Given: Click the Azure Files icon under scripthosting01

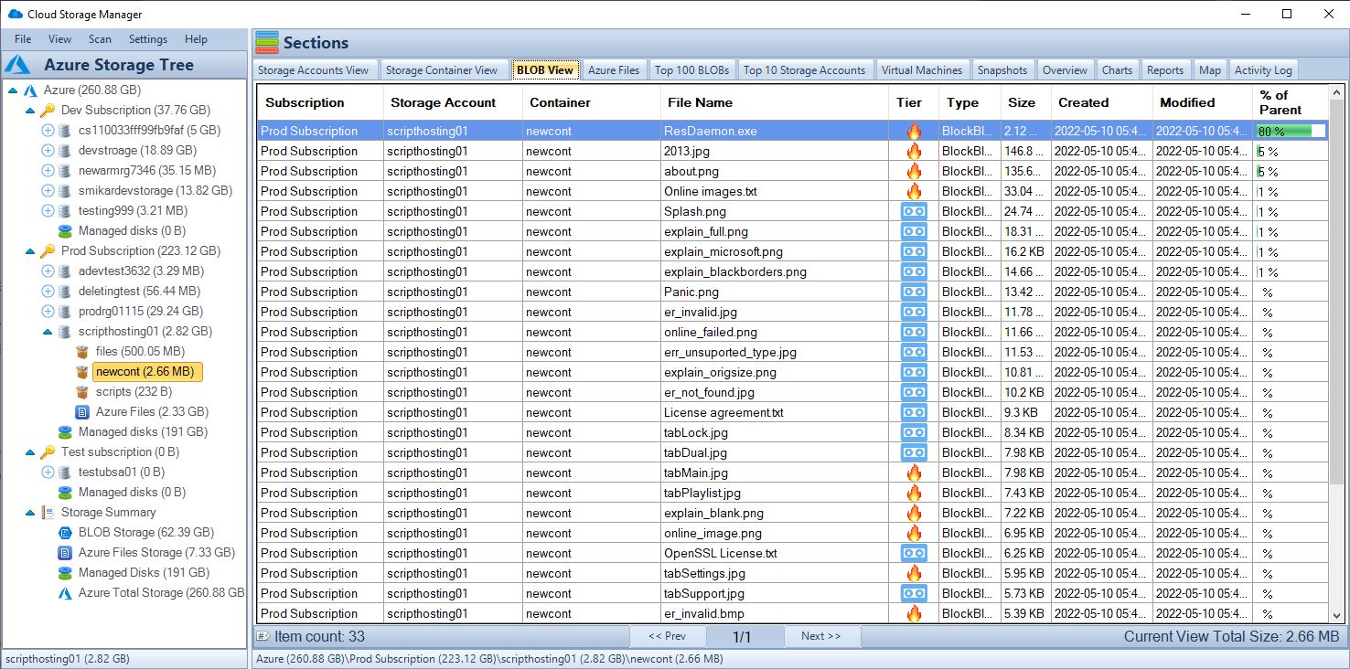Looking at the screenshot, I should pos(82,412).
